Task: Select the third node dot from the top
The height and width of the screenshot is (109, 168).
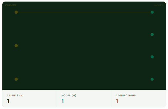Action: pyautogui.click(x=152, y=57)
